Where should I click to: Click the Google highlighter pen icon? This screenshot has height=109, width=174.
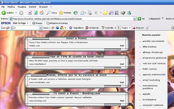(x=147, y=28)
